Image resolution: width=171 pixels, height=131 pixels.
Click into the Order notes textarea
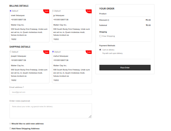51,111
